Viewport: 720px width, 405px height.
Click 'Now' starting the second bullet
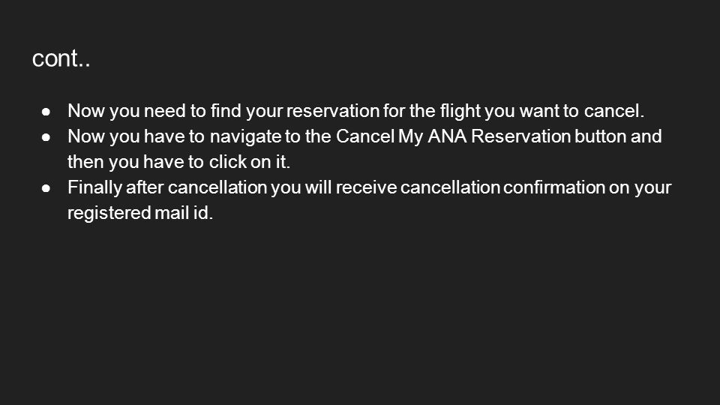coord(86,136)
